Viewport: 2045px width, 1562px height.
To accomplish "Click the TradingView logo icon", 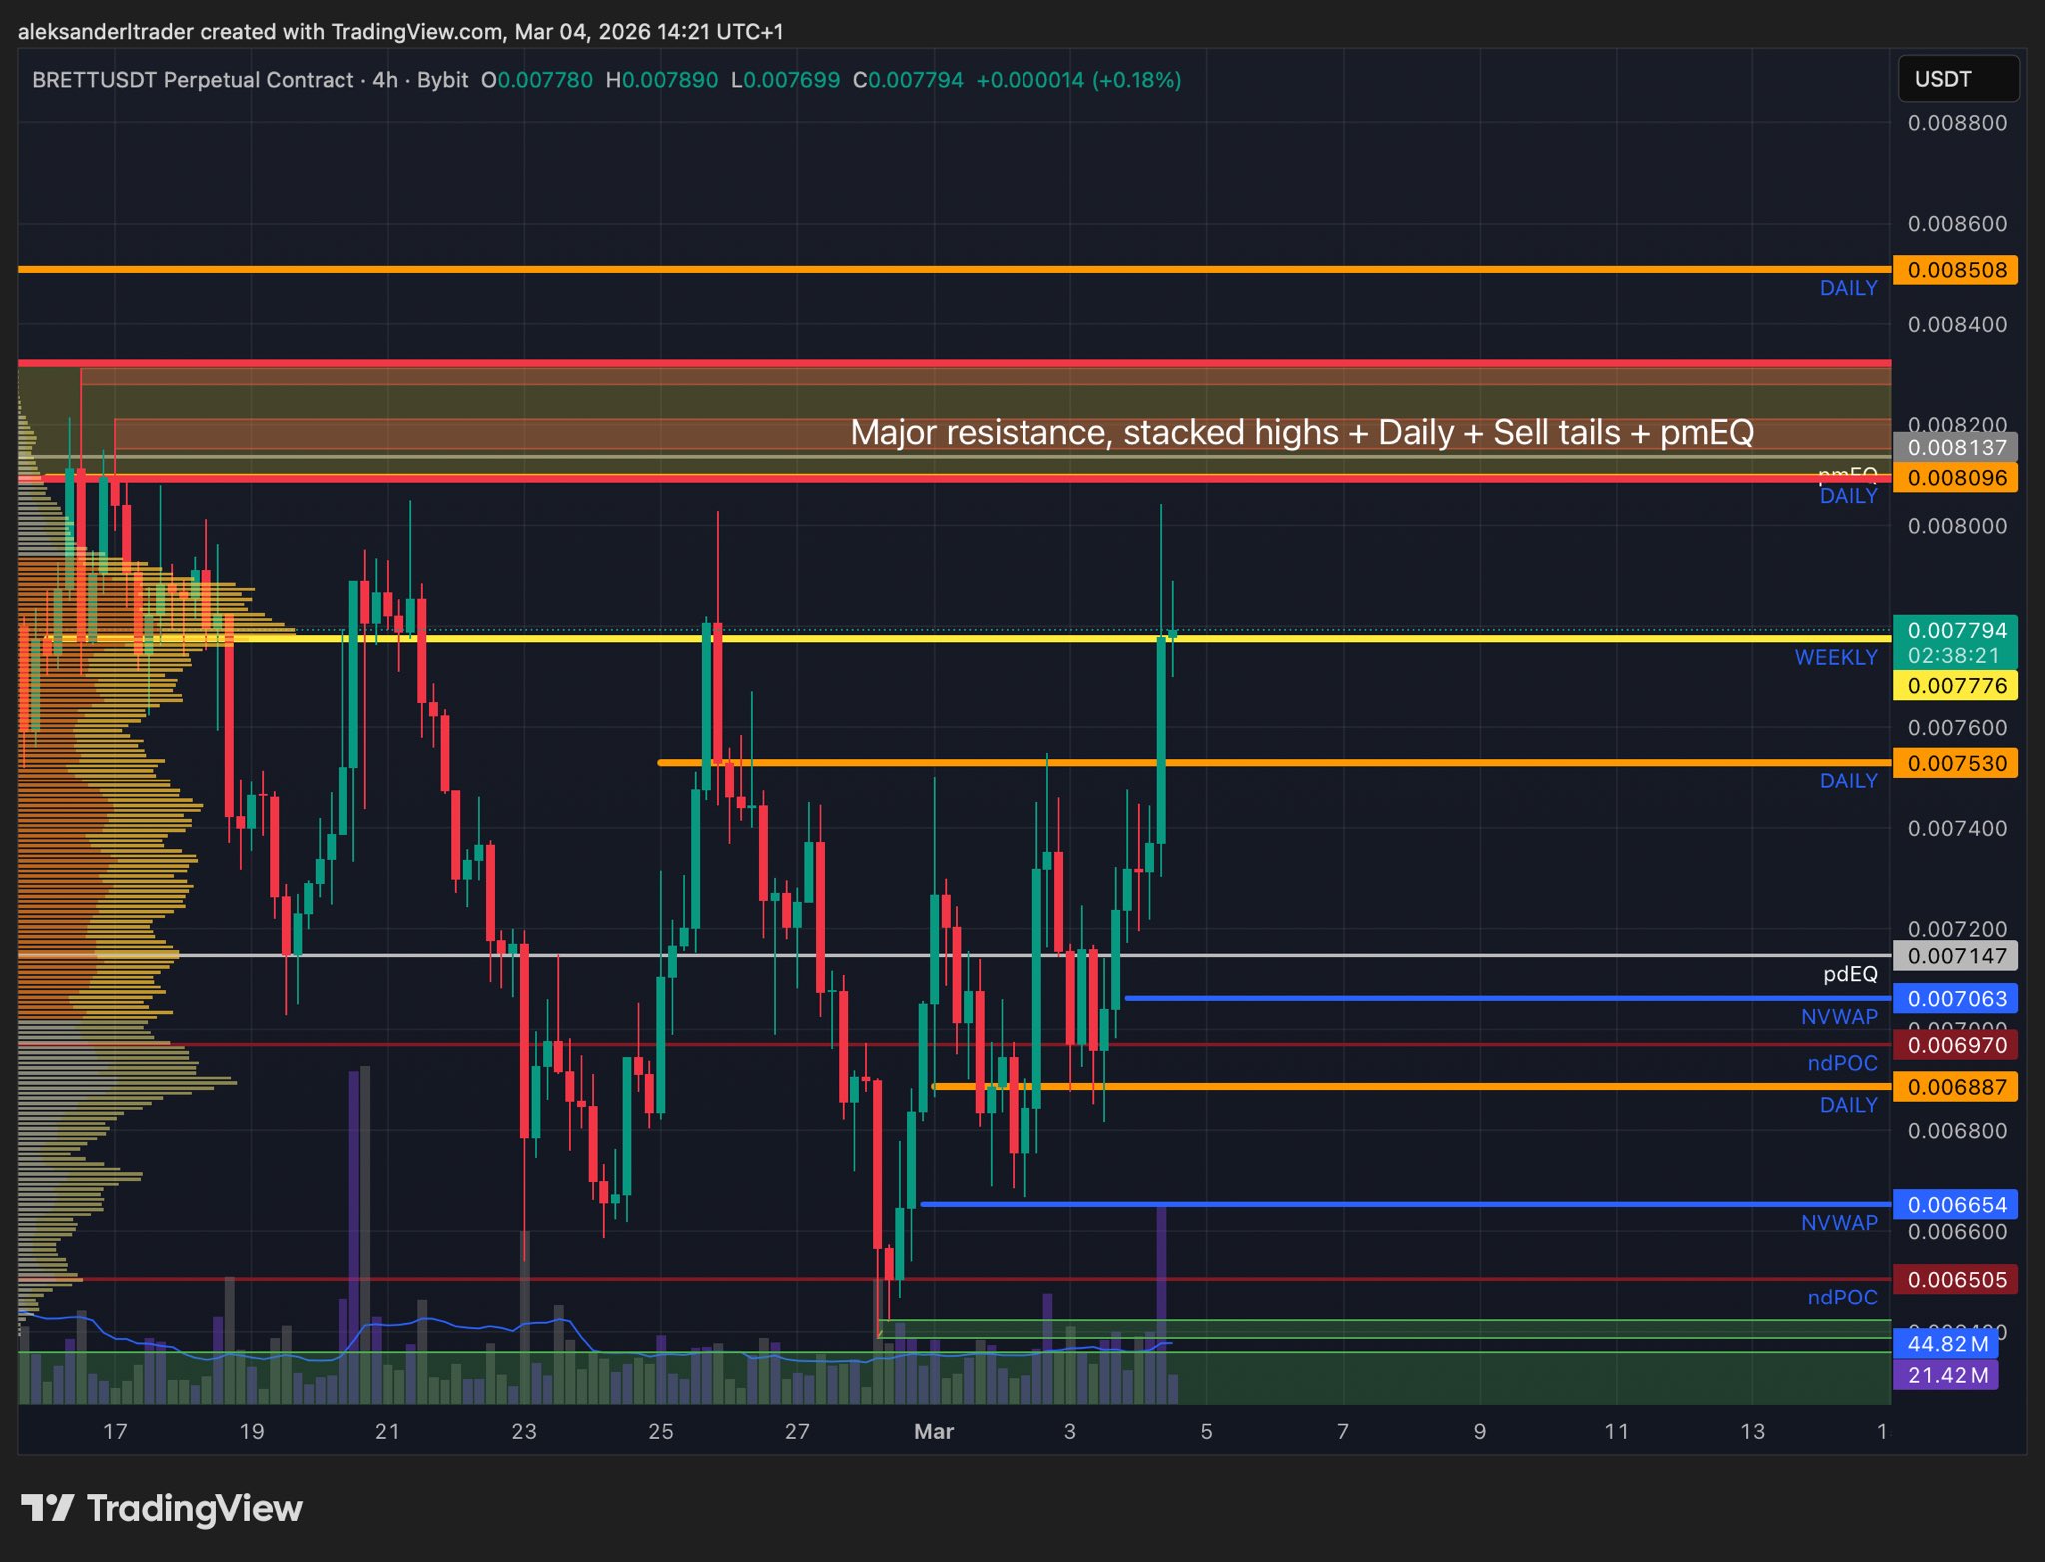I will coord(47,1508).
